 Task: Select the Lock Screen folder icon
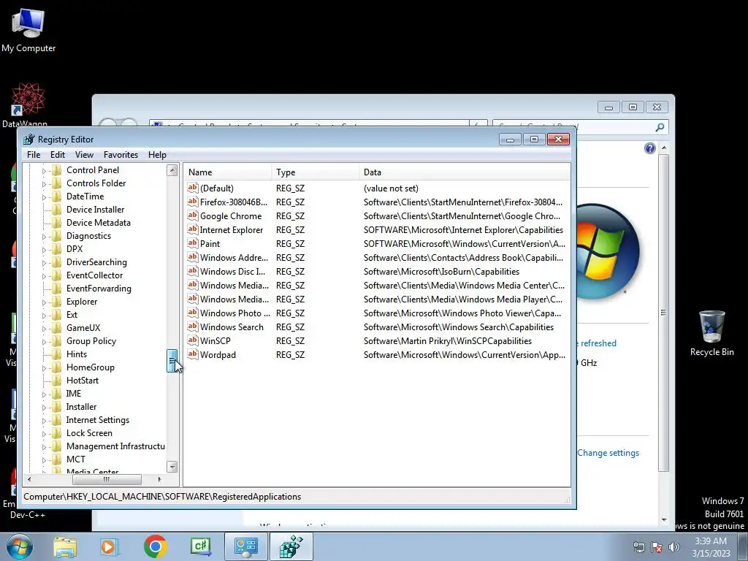pos(57,433)
